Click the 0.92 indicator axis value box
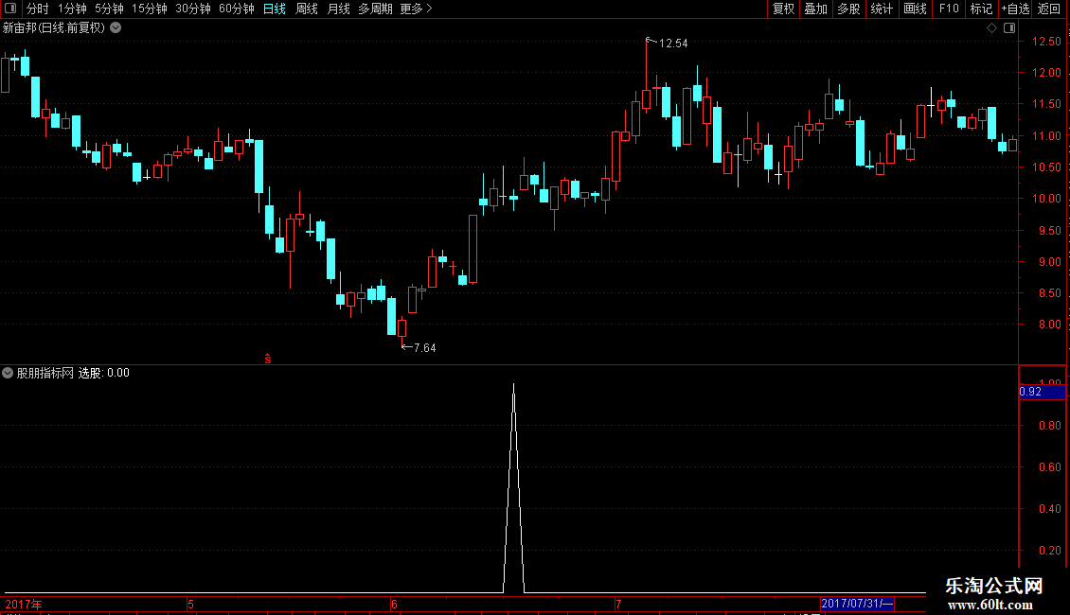This screenshot has height=615, width=1070. [x=1042, y=392]
